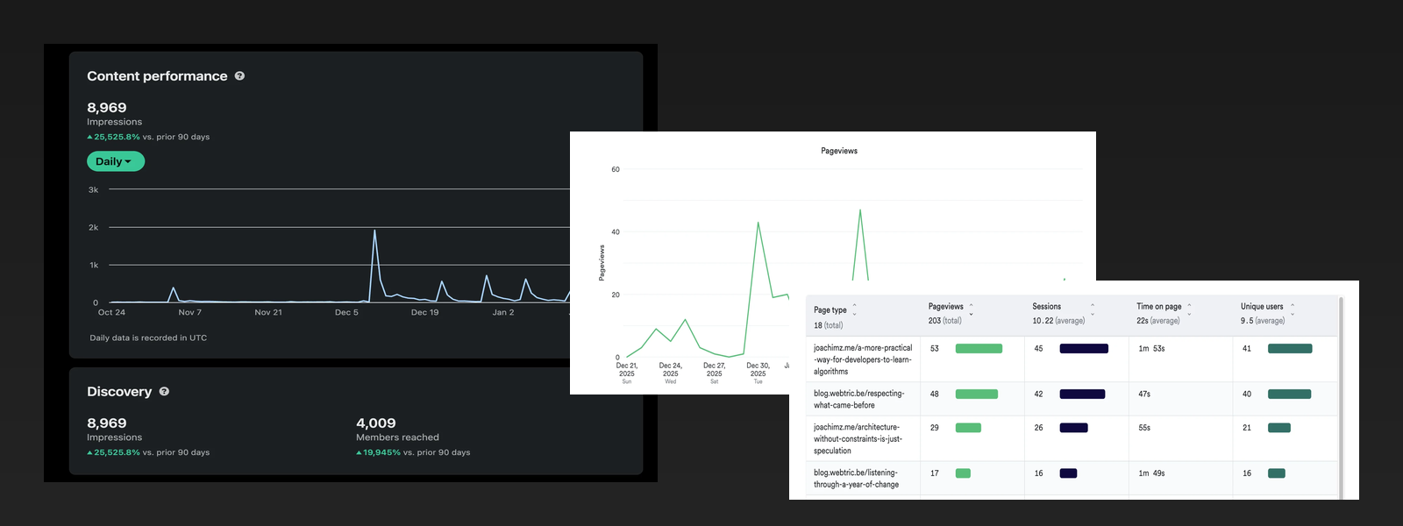Open the Daily interval dropdown

coord(115,161)
